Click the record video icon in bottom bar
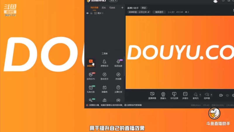This screenshot has width=234, height=132. (221, 95)
